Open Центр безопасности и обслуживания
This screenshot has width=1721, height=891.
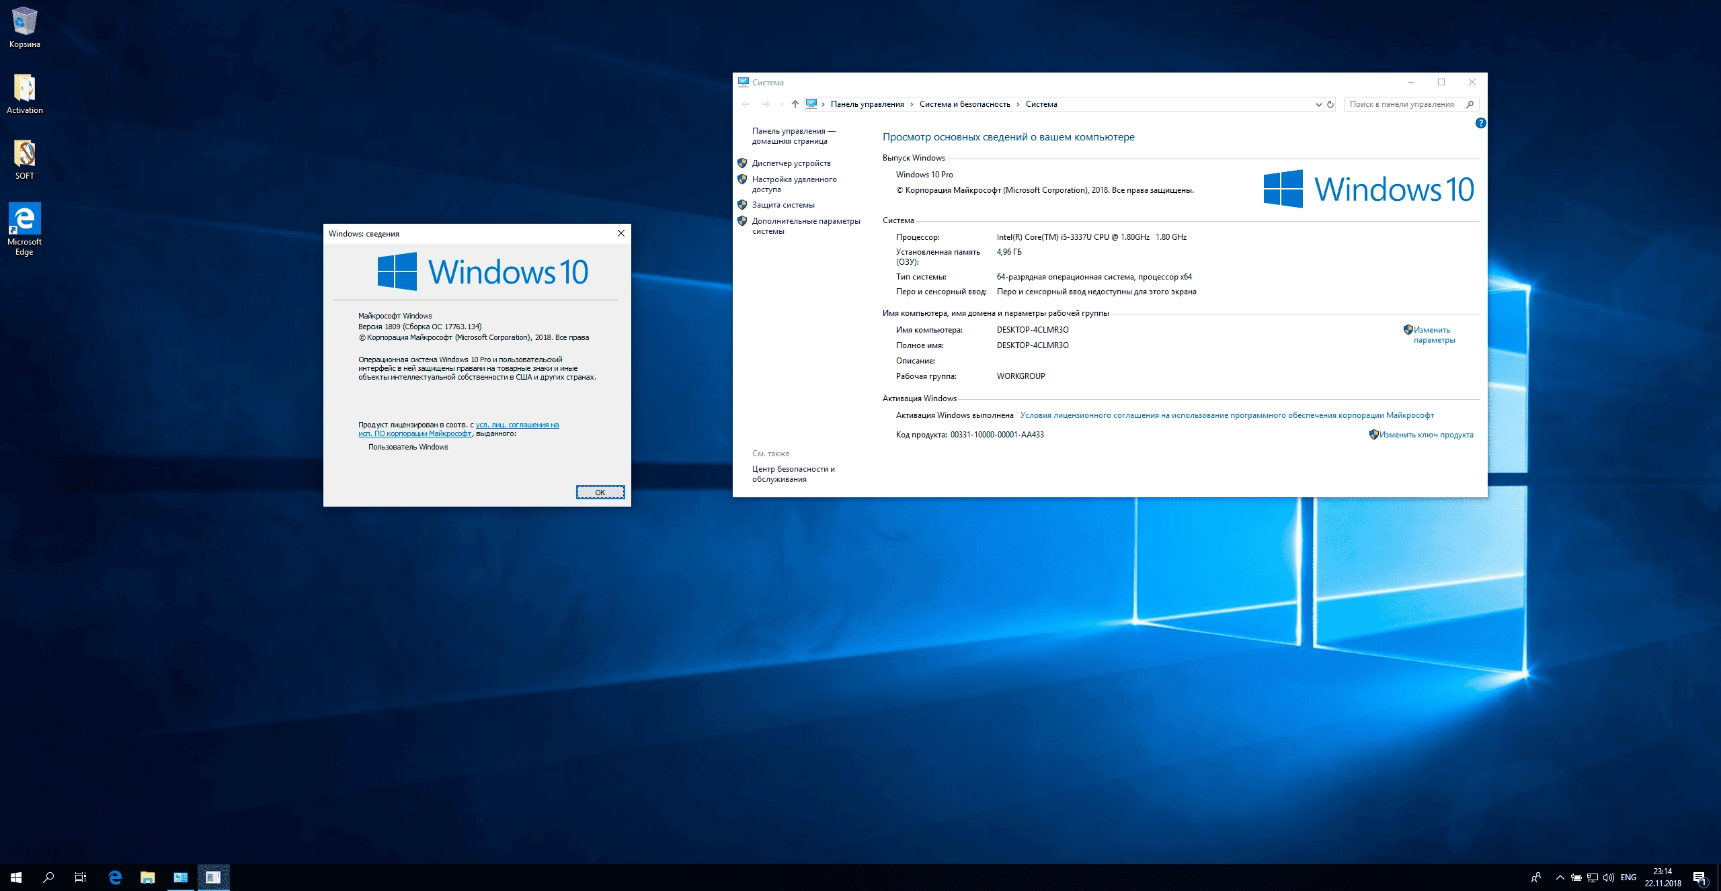[793, 474]
